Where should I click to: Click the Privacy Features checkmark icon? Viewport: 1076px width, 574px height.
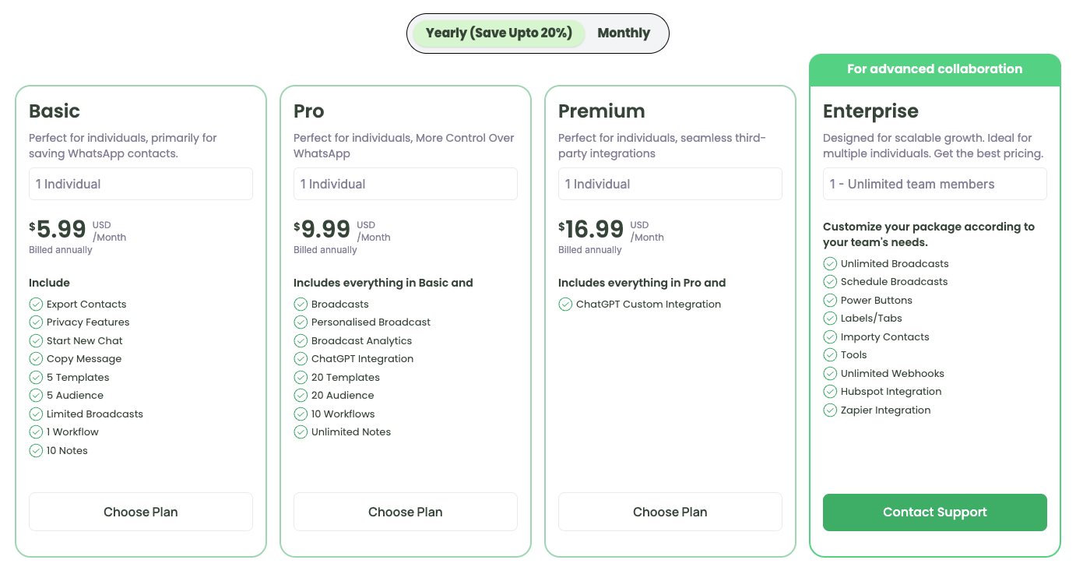click(x=36, y=322)
